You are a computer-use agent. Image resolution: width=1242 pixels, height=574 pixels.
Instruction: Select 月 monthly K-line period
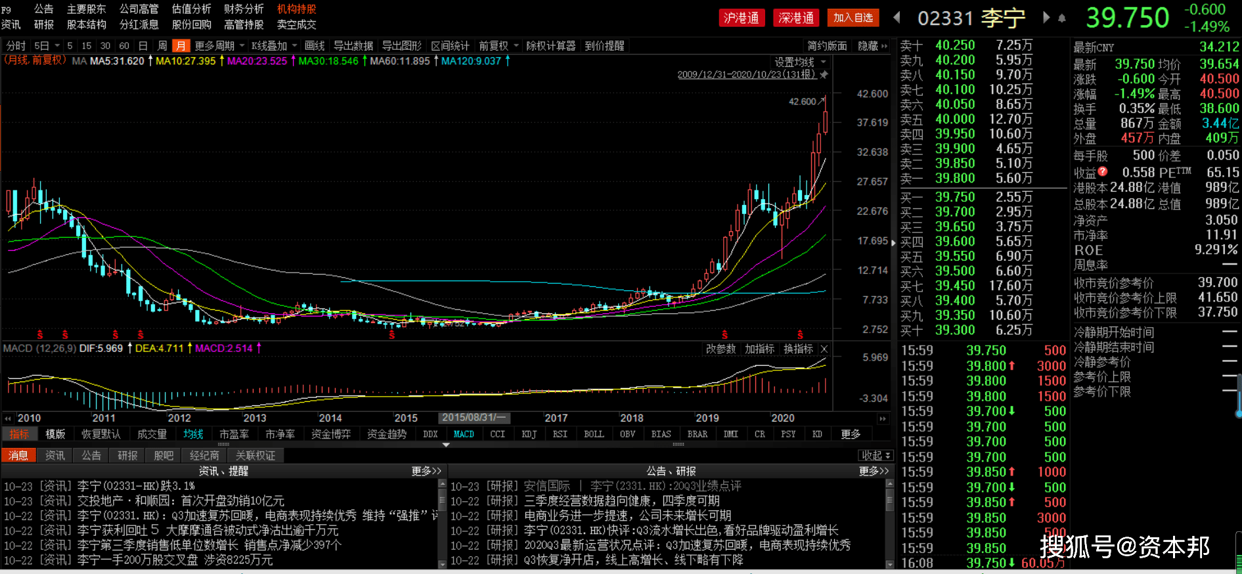(x=181, y=46)
